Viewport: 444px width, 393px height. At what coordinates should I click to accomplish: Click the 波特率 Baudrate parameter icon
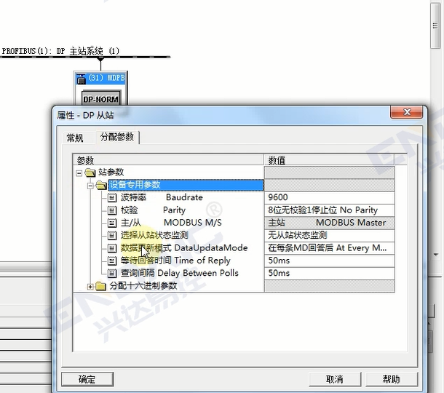(x=112, y=198)
